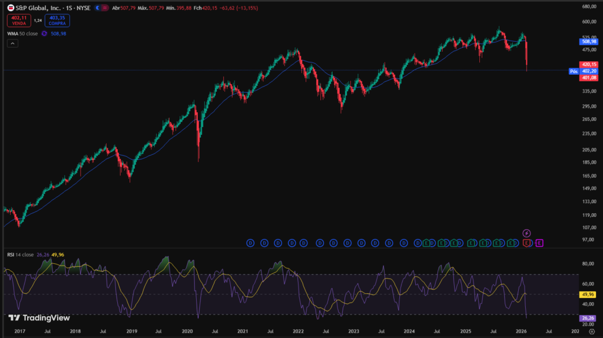Click the purple 26,26 RSI axis label

click(x=587, y=318)
